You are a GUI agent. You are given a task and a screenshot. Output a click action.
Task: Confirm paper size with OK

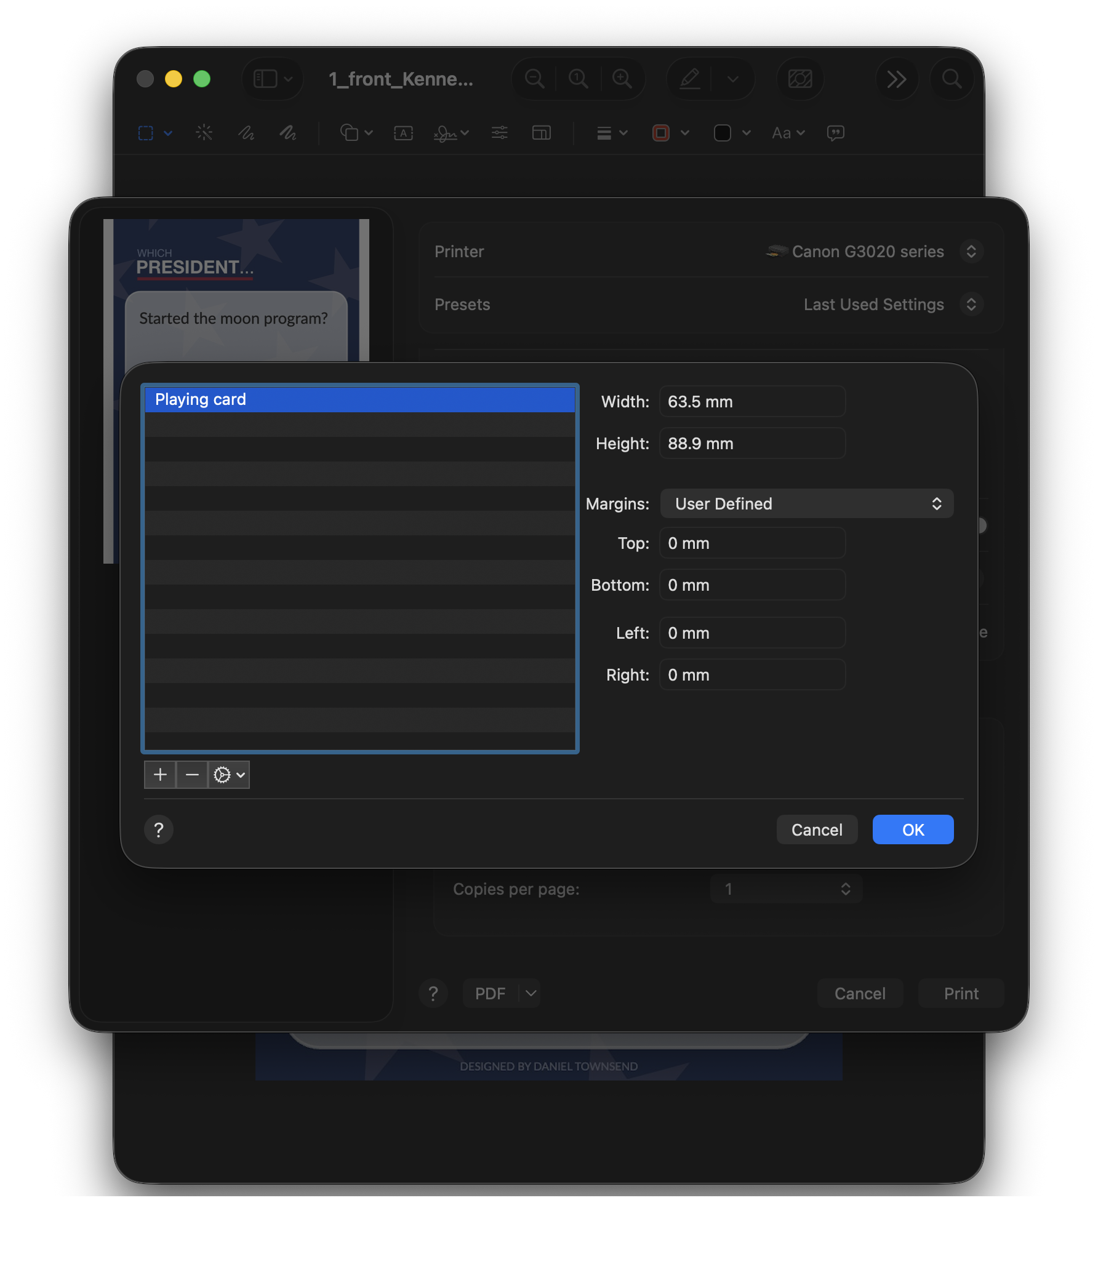point(913,830)
